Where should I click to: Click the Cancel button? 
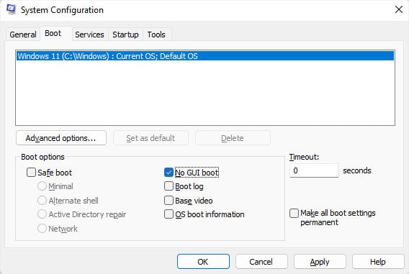[261, 262]
